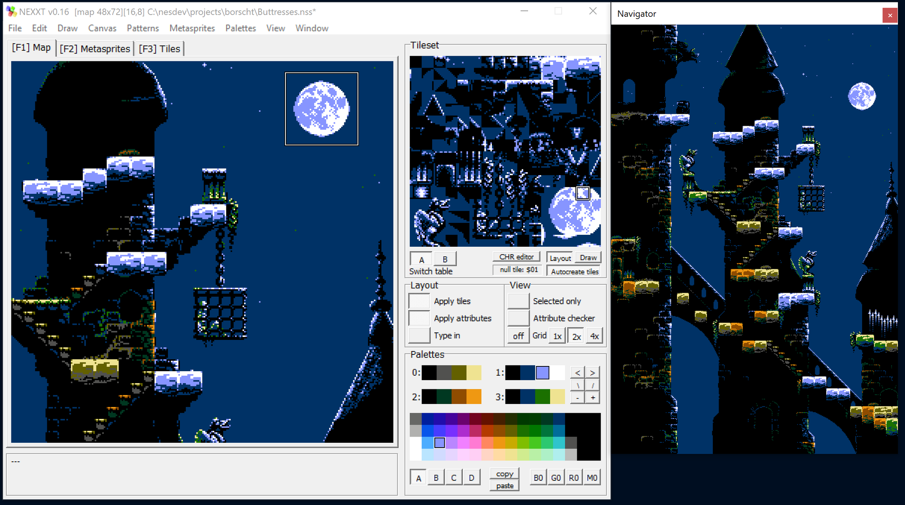The image size is (905, 505).
Task: Switch tileset to table B
Action: 445,258
